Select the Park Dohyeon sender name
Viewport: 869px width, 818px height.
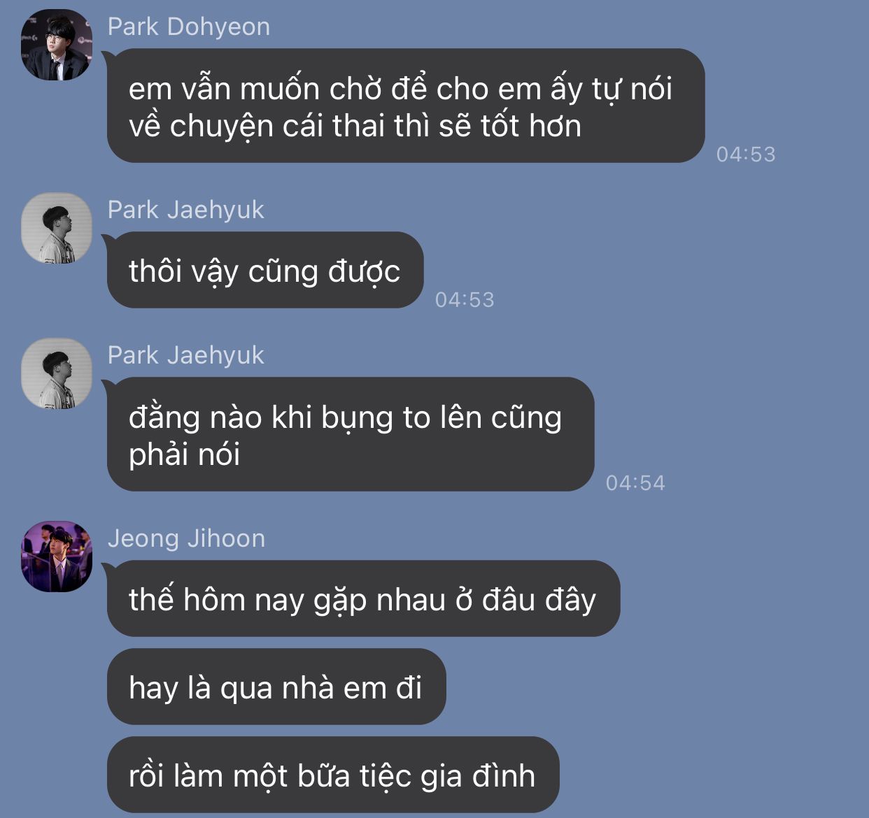(x=189, y=27)
